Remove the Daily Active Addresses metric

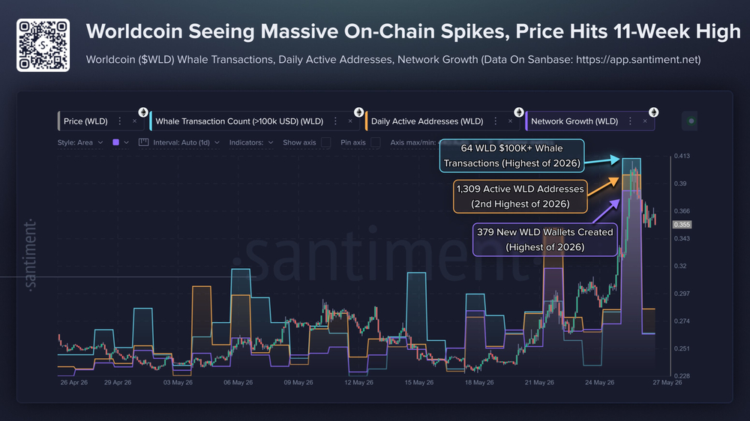pos(510,121)
